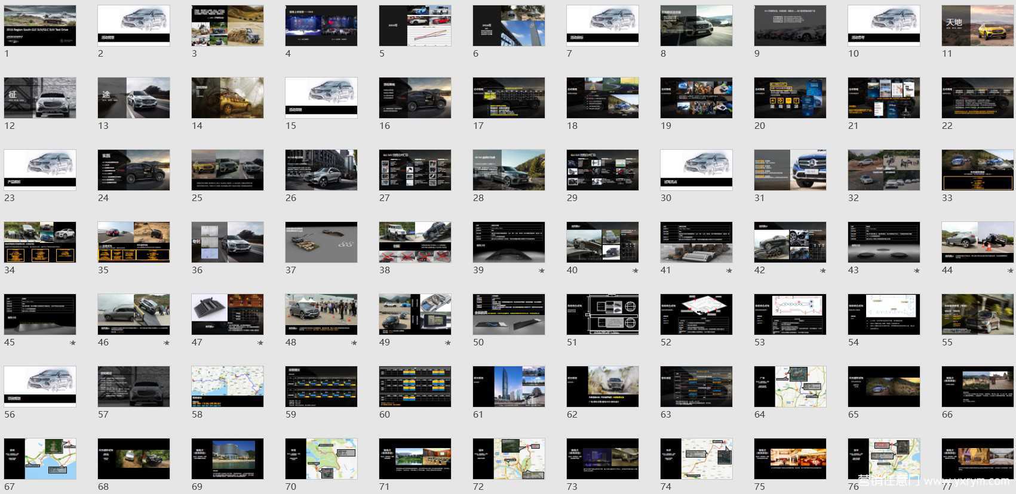Select slide 11 yellow SUV thumbnail
Image resolution: width=1016 pixels, height=494 pixels.
978,26
